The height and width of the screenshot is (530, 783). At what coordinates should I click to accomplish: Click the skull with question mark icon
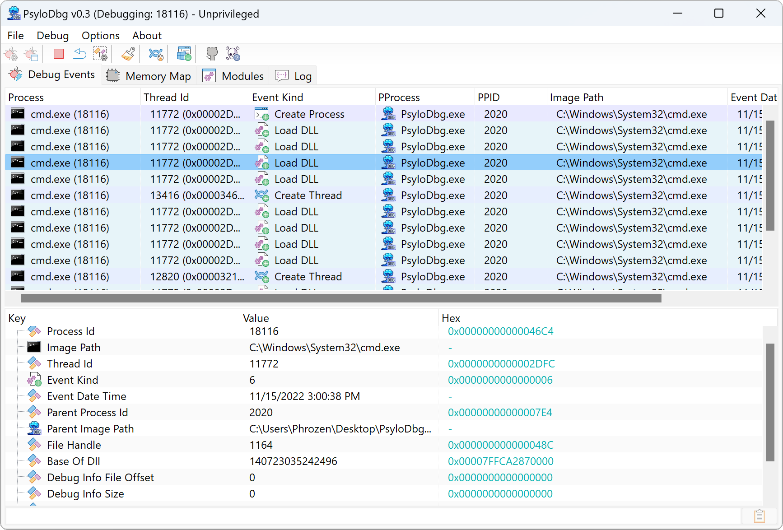[x=233, y=54]
